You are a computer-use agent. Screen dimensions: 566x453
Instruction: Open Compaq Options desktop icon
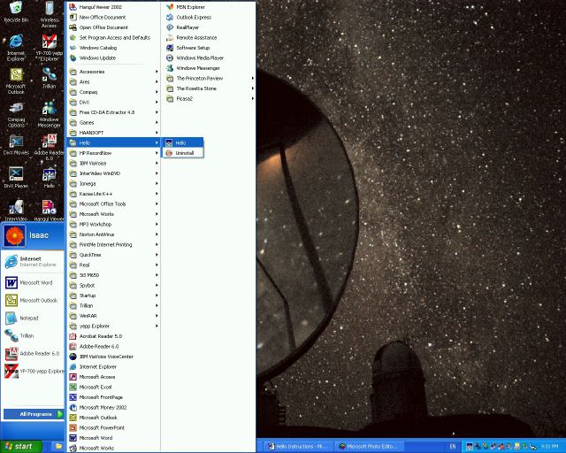(x=16, y=114)
